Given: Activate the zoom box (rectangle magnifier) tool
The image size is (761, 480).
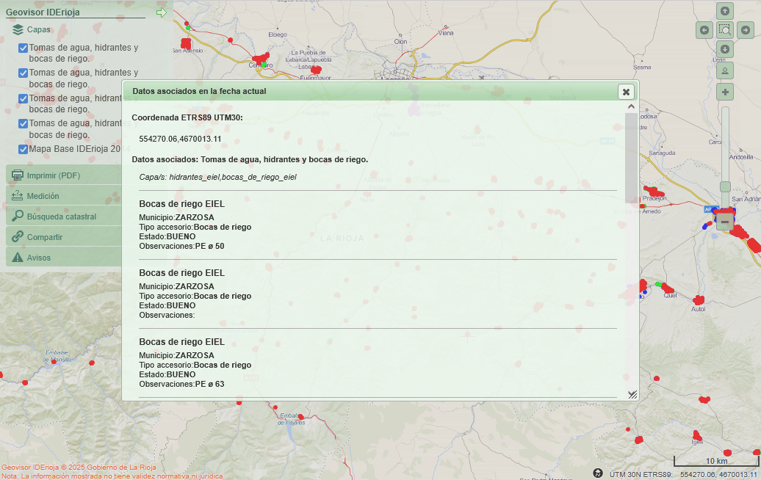Looking at the screenshot, I should point(724,30).
